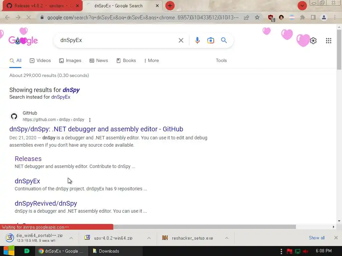
Task: Clear the search box with the X
Action: coord(181,40)
